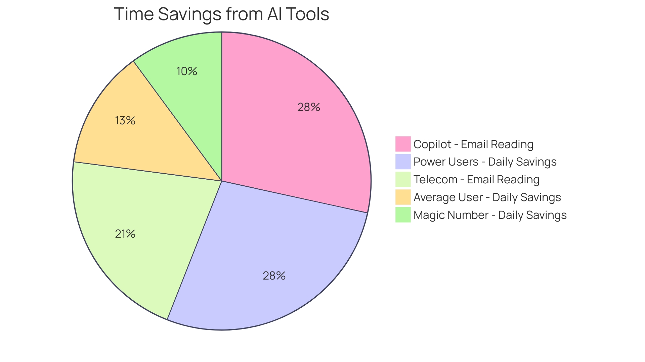Image resolution: width=645 pixels, height=362 pixels.
Task: Select the 28% Copilot email reading slice
Action: 275,111
